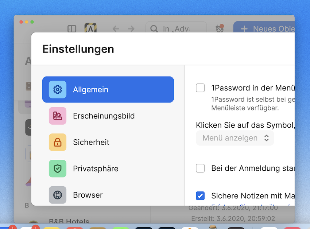Go back using the left arrow

tap(116, 29)
